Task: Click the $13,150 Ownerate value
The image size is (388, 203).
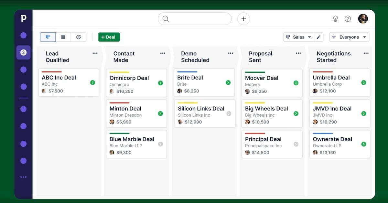Action: point(328,153)
